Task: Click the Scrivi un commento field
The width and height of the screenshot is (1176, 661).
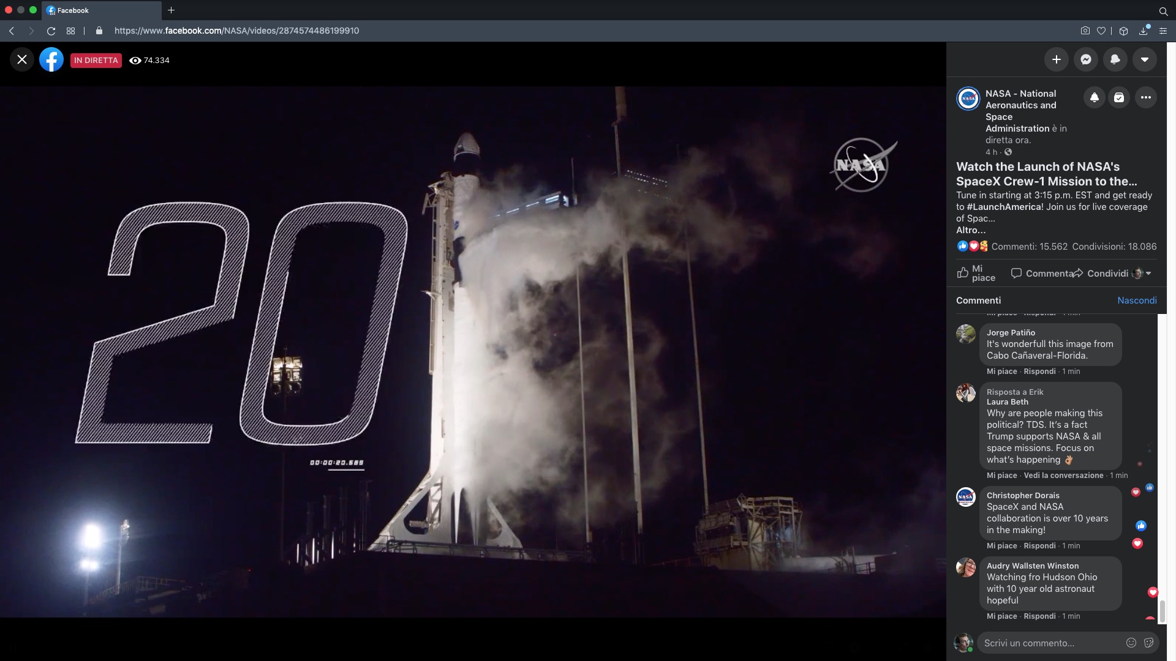Action: pos(1050,643)
